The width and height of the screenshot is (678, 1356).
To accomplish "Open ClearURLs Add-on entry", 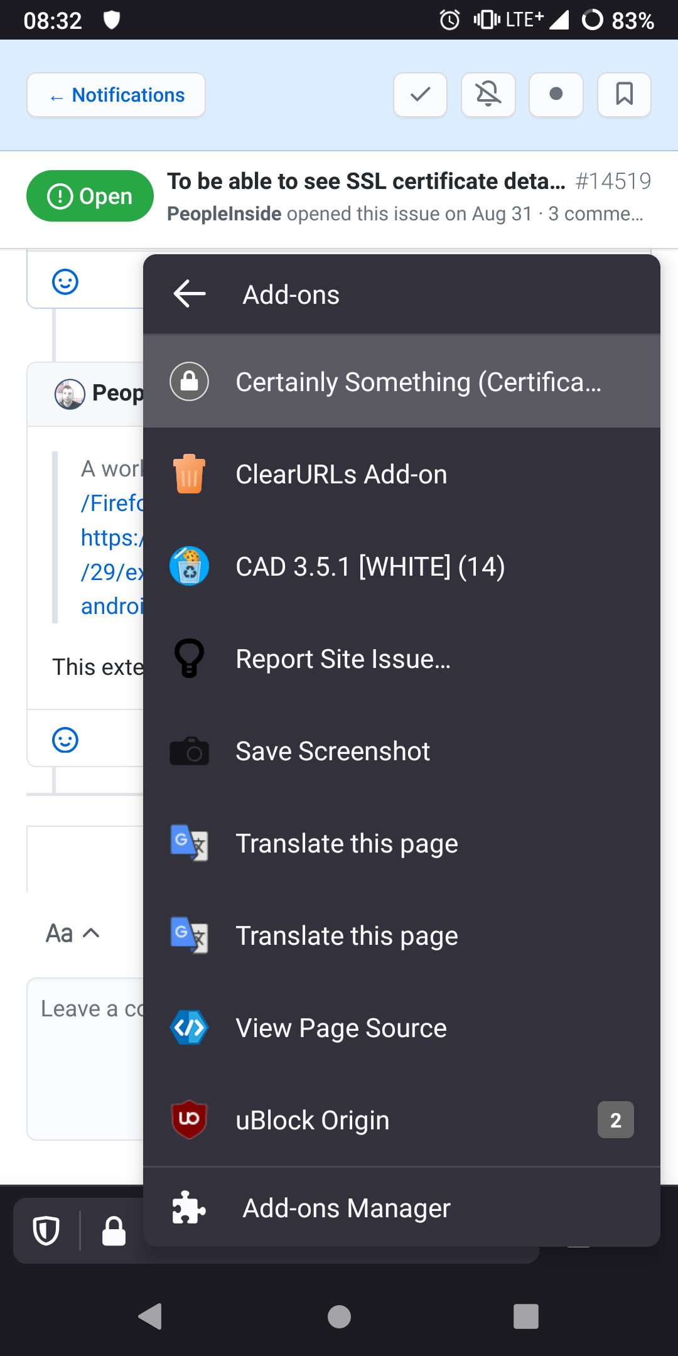I will [402, 474].
